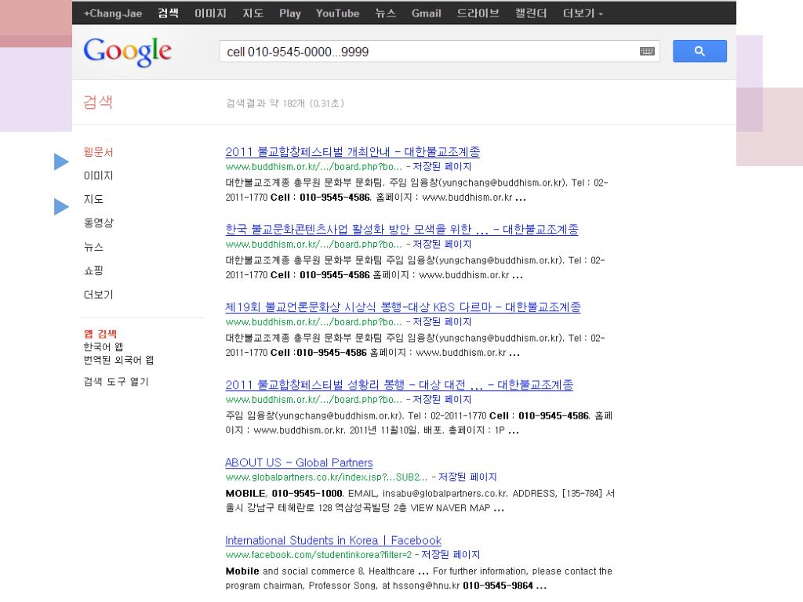Open 저장된 페이지 for 개최안내 result
The image size is (803, 602).
(442, 166)
